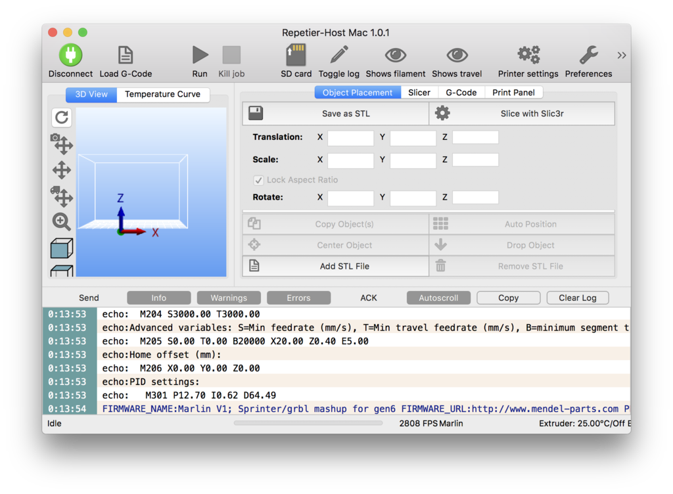This screenshot has height=494, width=673.
Task: Start the print with Run
Action: point(200,55)
